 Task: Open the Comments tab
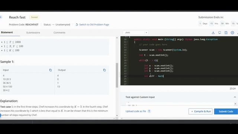point(59,33)
